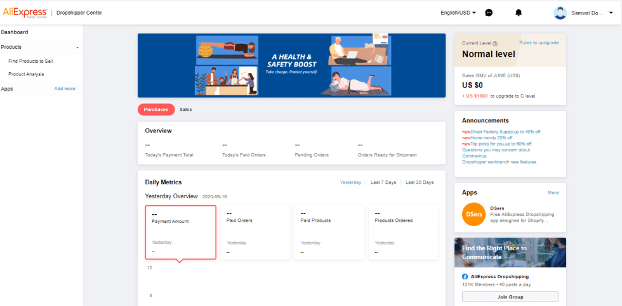
Task: Click the DSers orange app icon
Action: pyautogui.click(x=473, y=214)
